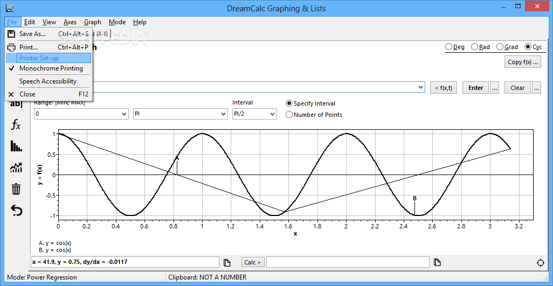This screenshot has width=553, height=286.
Task: Click the ellipsis button beside Clear
Action: pos(536,88)
